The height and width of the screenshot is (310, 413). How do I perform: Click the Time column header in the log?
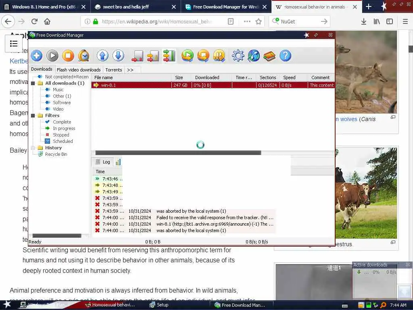[107, 172]
